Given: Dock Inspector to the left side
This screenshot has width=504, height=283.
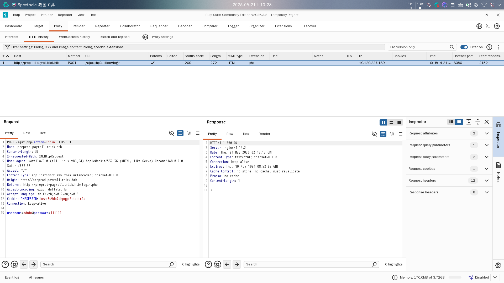Looking at the screenshot, I should coord(451,122).
